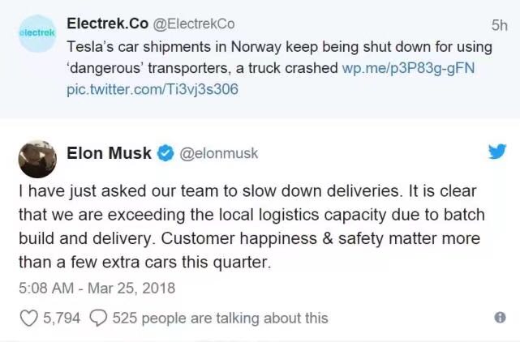Open Elon Musk's profile photo

click(37, 154)
